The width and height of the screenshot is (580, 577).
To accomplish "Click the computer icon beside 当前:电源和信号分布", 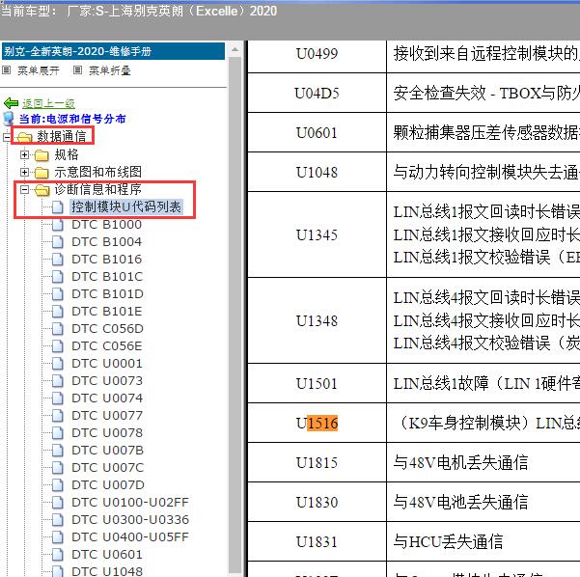I will click(9, 119).
